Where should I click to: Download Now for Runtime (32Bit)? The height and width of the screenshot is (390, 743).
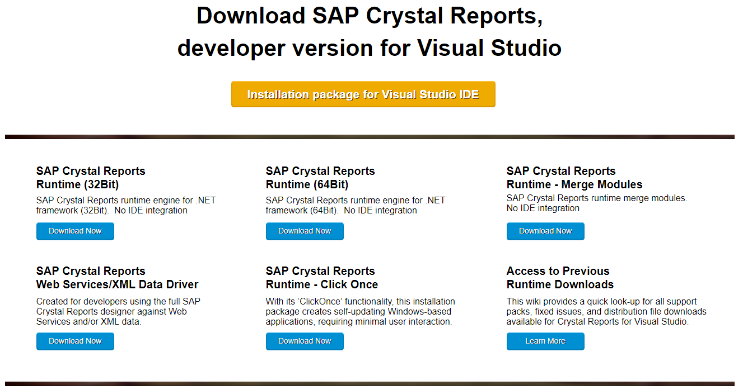[75, 231]
